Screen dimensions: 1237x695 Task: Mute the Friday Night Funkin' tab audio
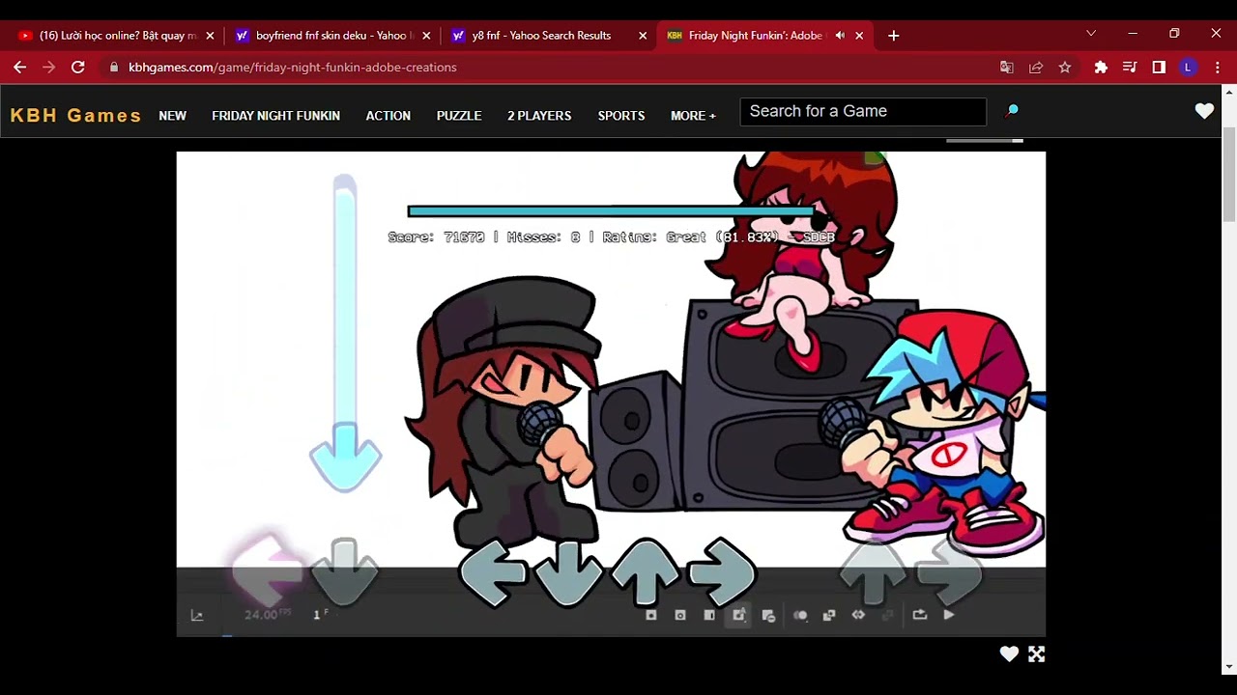tap(840, 36)
